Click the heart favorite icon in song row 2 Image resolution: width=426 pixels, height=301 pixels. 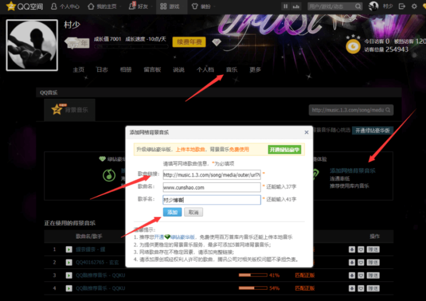click(x=361, y=262)
